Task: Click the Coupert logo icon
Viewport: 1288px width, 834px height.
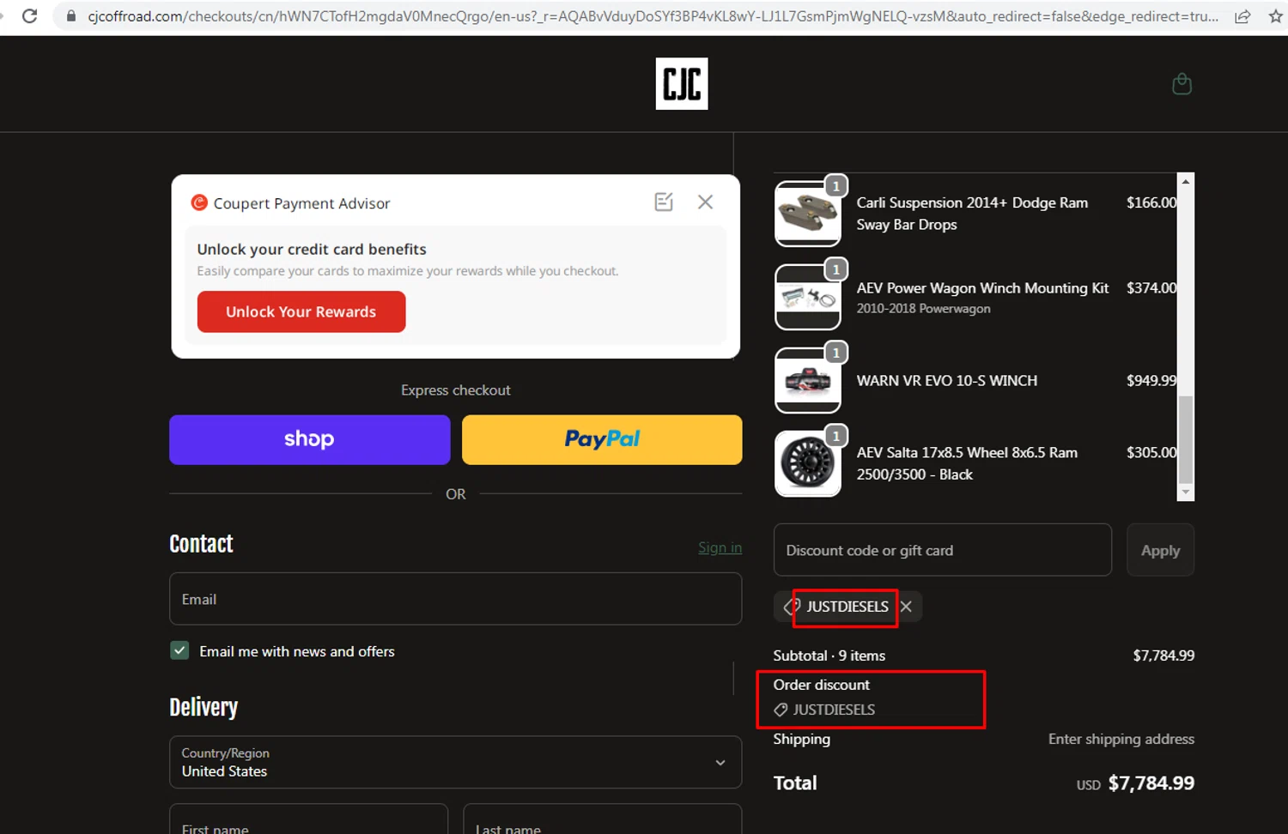Action: (x=199, y=202)
